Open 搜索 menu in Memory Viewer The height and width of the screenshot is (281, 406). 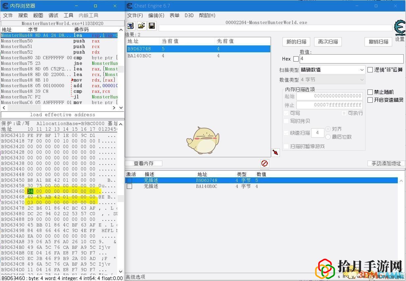[23, 15]
